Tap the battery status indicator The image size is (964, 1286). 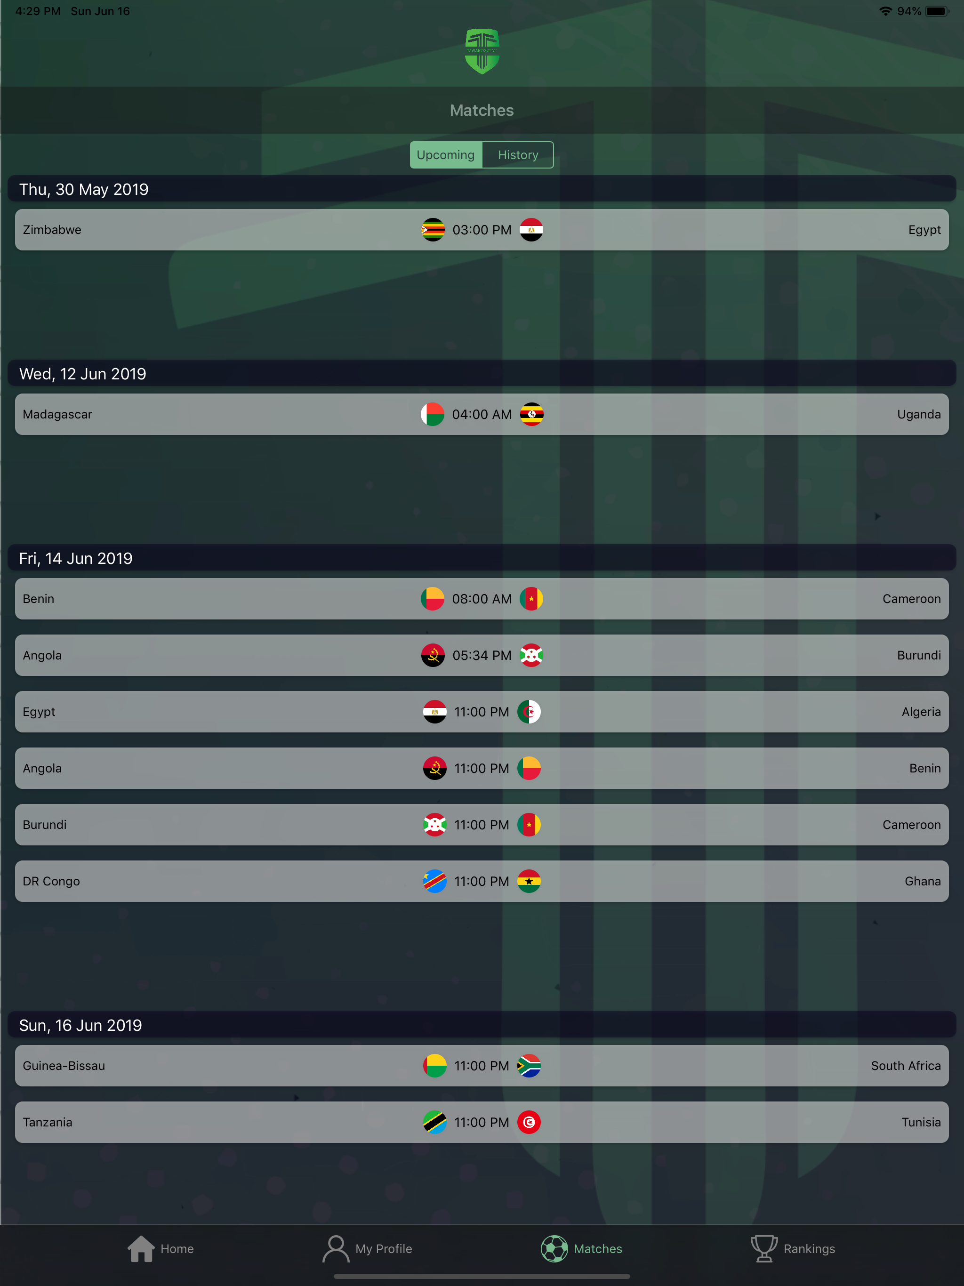937,11
